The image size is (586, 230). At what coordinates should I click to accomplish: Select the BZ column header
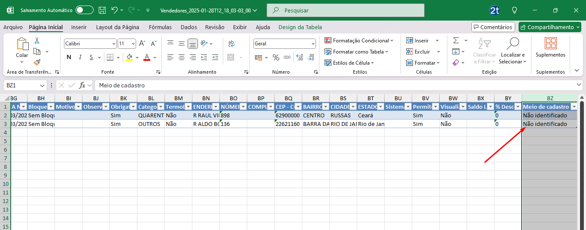point(550,99)
